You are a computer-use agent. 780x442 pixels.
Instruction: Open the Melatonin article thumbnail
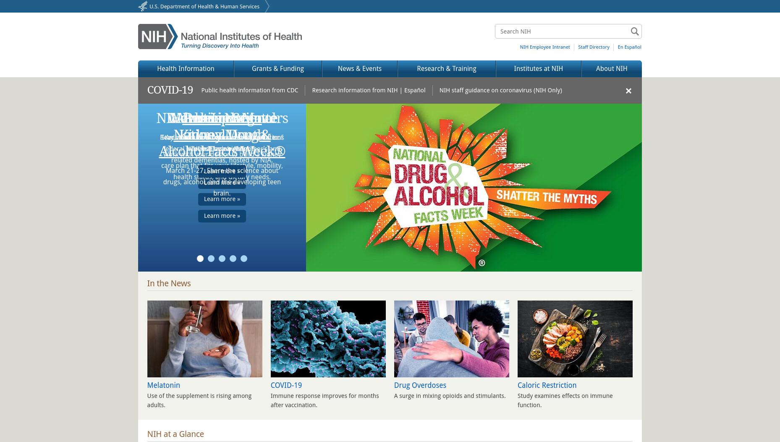tap(205, 339)
